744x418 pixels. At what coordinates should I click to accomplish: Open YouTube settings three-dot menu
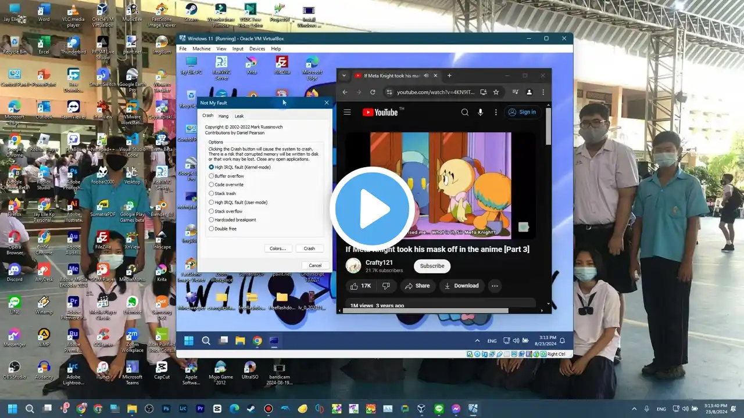pos(496,112)
